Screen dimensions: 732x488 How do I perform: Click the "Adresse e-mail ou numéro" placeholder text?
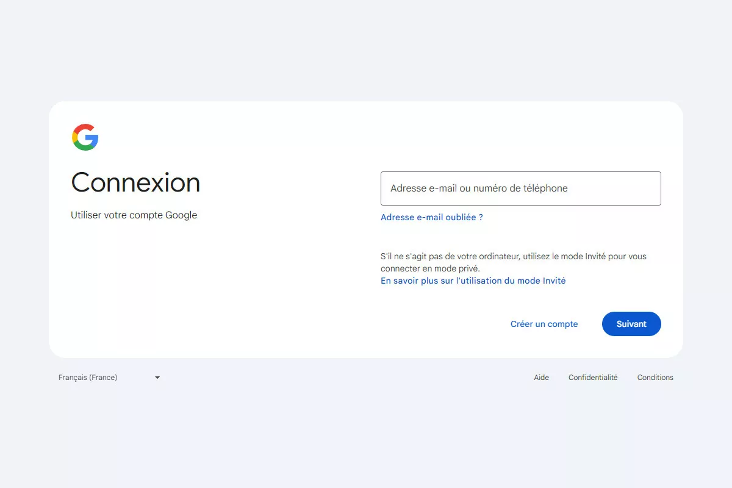[479, 188]
